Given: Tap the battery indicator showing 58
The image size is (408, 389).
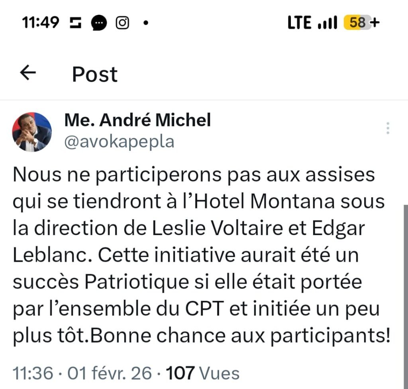Looking at the screenshot, I should click(x=357, y=23).
